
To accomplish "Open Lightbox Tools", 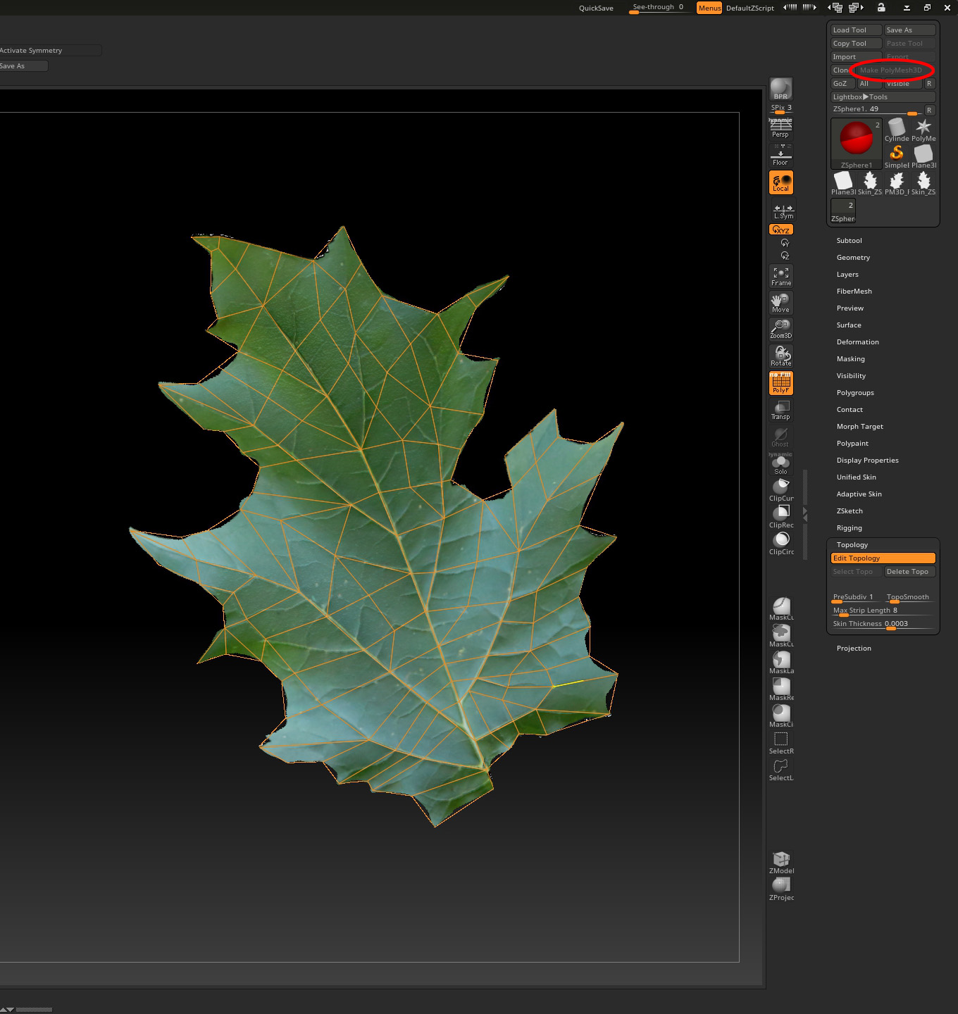I will [883, 96].
